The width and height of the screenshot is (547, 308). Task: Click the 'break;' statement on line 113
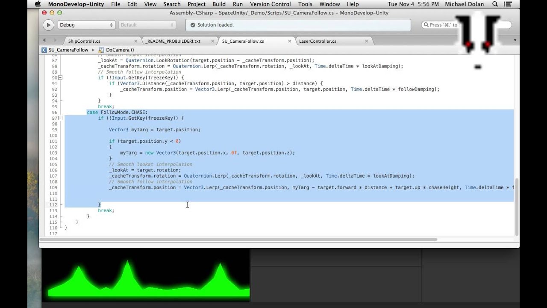click(106, 210)
